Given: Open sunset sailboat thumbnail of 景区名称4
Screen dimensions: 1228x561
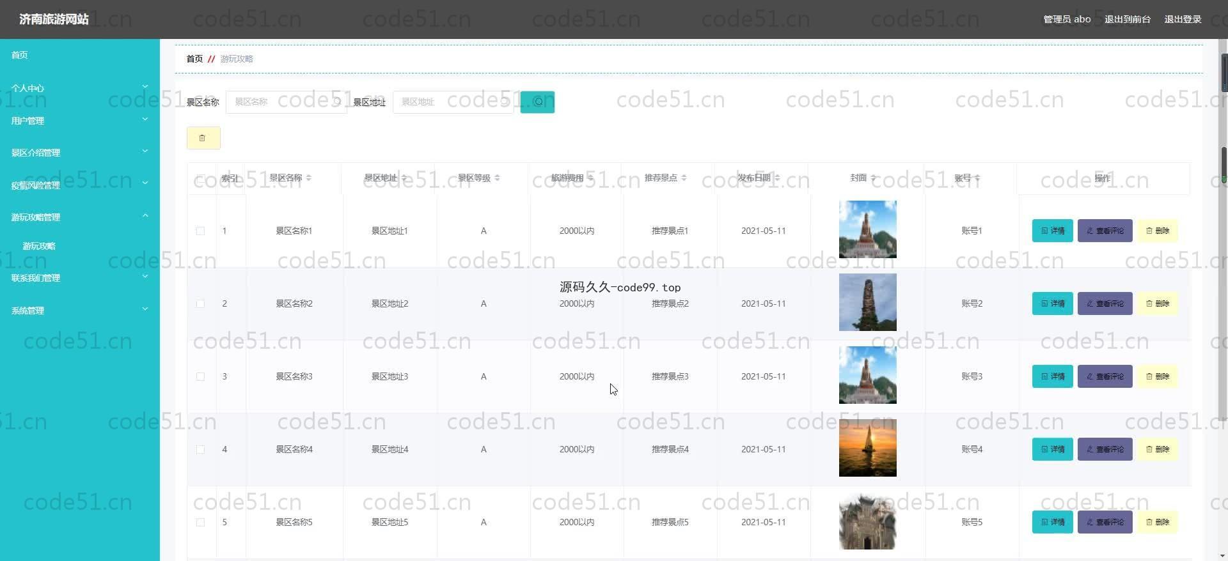Looking at the screenshot, I should [867, 448].
